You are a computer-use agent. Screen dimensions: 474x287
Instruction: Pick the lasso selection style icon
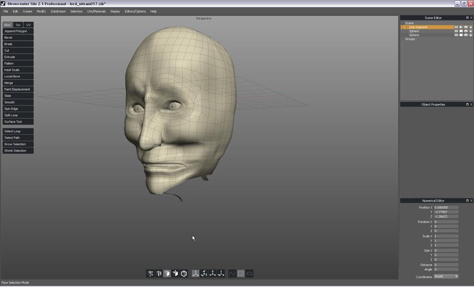[x=249, y=274]
